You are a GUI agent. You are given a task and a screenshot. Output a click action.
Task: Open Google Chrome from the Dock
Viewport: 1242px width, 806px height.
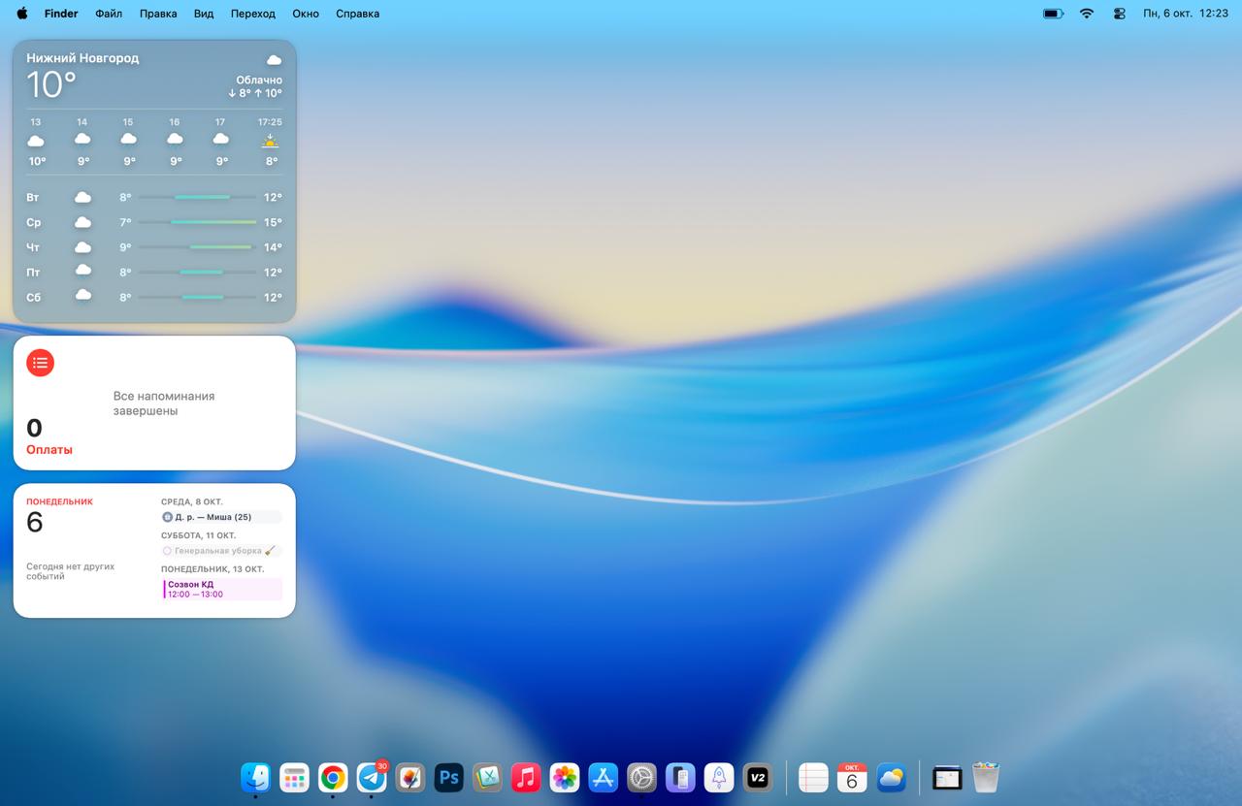click(333, 778)
